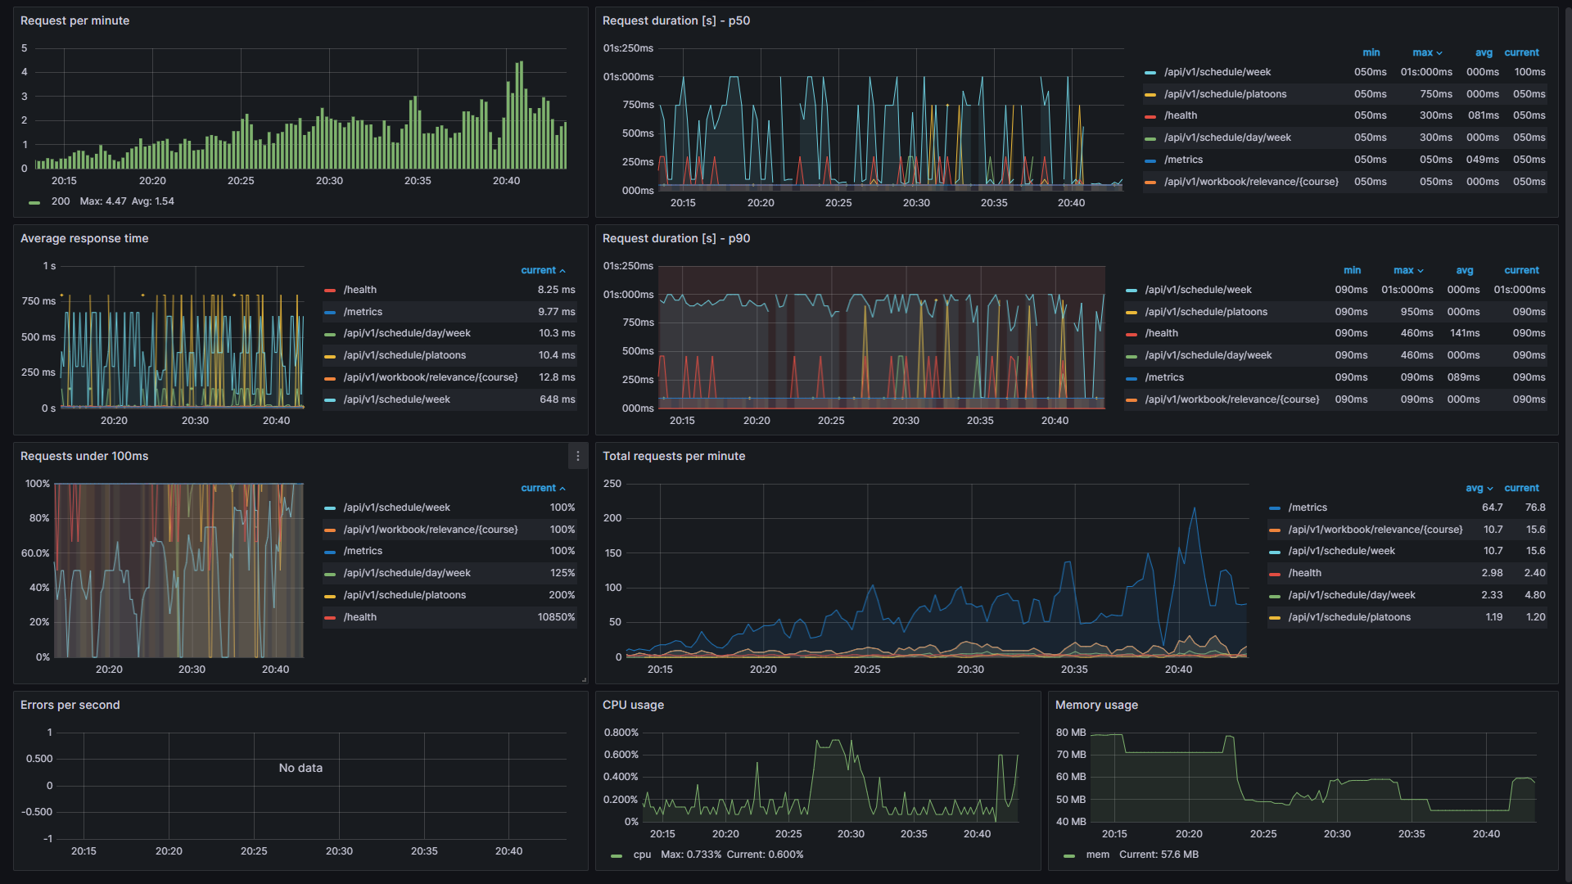Toggle /metrics series in Total requests legend
The image size is (1572, 884).
pyautogui.click(x=1307, y=508)
